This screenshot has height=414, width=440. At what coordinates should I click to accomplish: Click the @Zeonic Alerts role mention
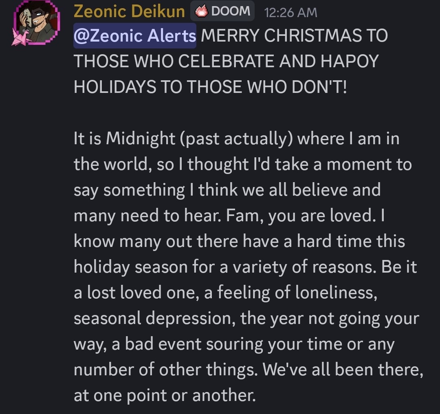coord(135,36)
